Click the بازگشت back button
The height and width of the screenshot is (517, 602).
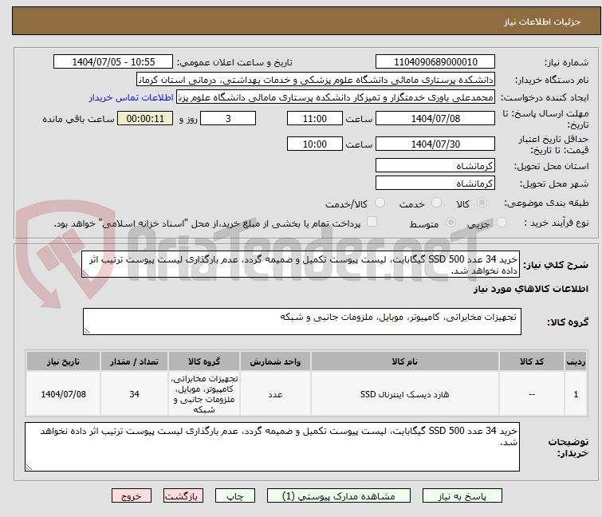click(183, 496)
